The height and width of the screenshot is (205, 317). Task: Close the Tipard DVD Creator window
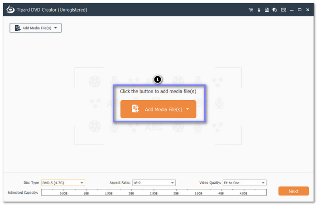307,9
